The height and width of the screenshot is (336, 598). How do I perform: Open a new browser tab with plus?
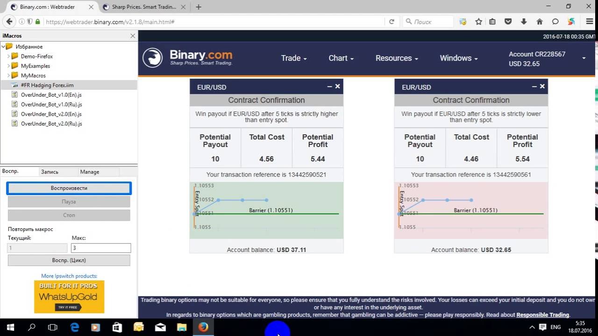point(199,7)
